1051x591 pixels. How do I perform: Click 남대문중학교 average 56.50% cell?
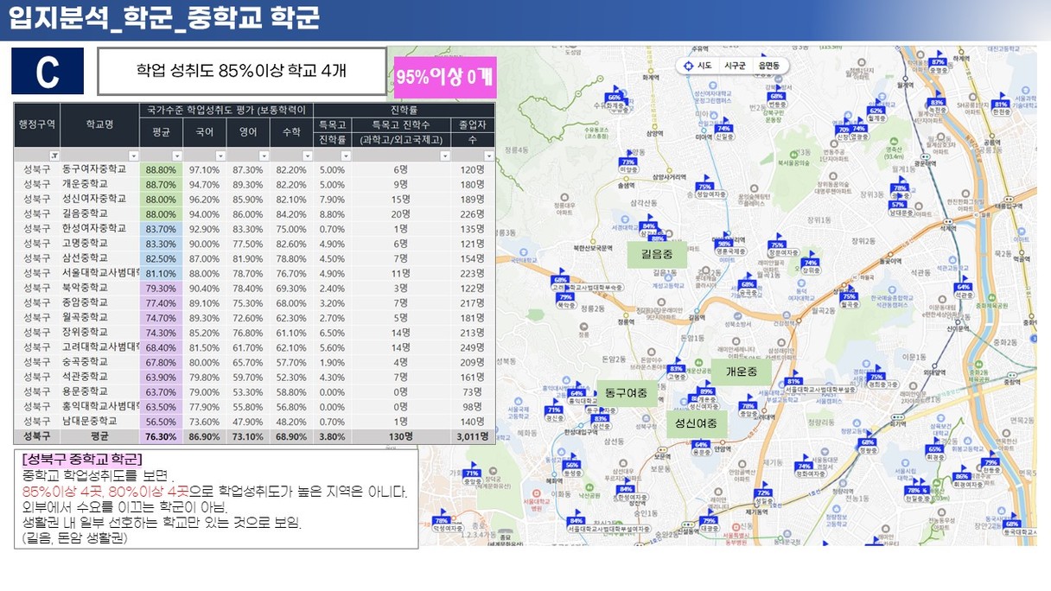coord(161,420)
